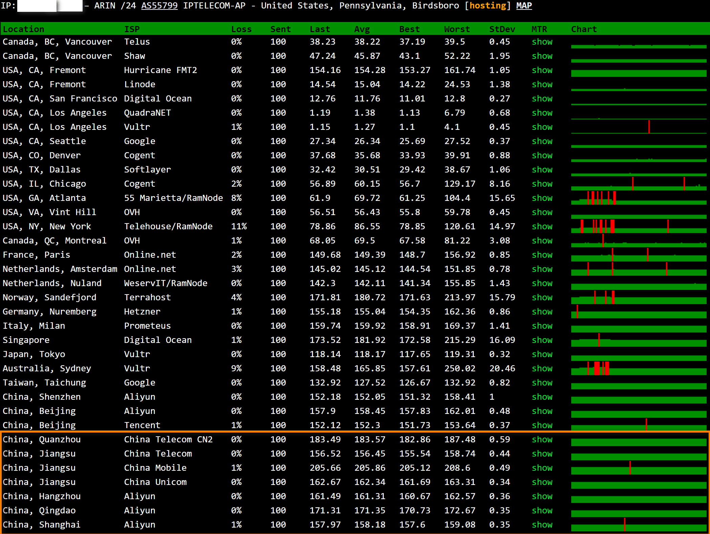The height and width of the screenshot is (534, 710).
Task: Select the 11% loss value
Action: (239, 226)
